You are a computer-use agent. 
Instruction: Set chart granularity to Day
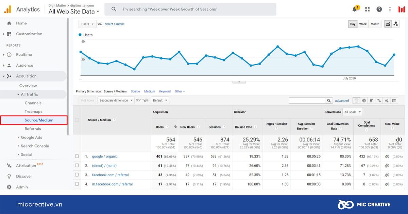point(353,24)
